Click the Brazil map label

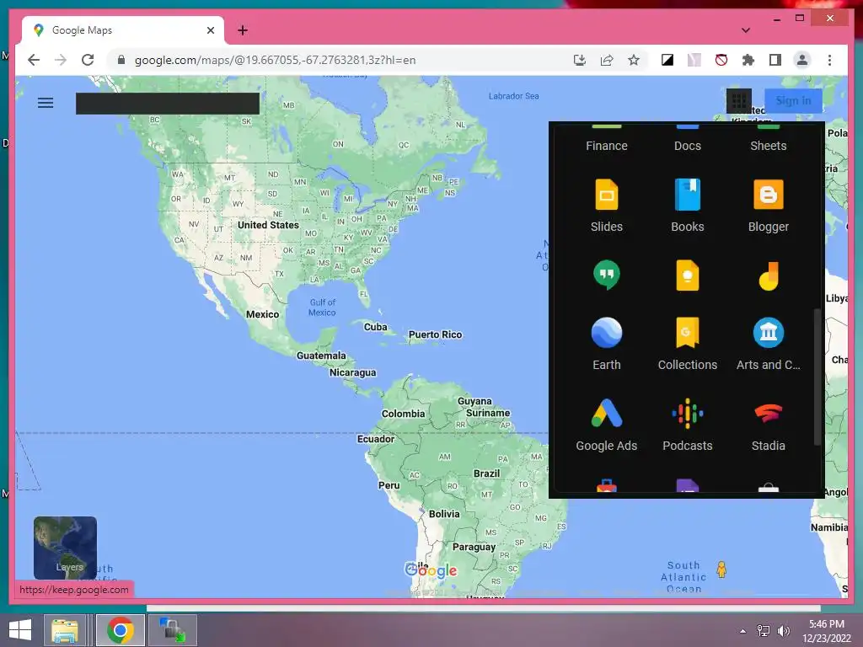pyautogui.click(x=486, y=473)
